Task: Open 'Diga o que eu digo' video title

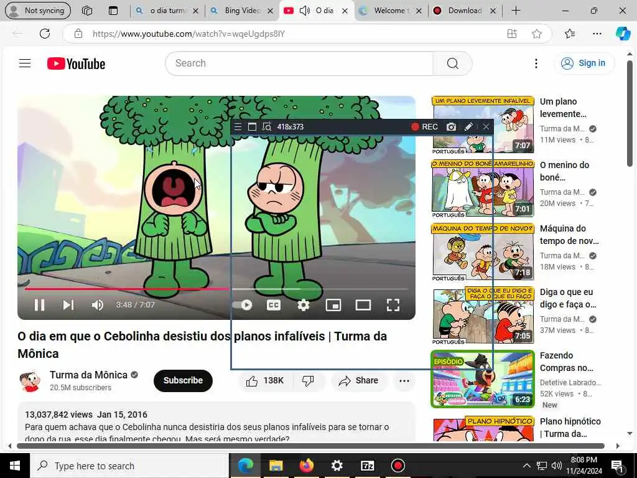Action: coord(568,298)
